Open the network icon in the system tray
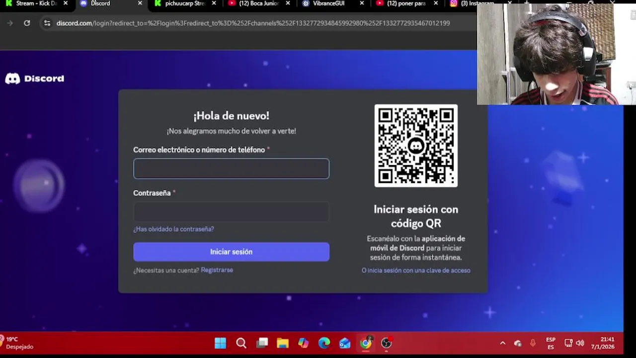Screen dimensions: 636x358 point(568,343)
